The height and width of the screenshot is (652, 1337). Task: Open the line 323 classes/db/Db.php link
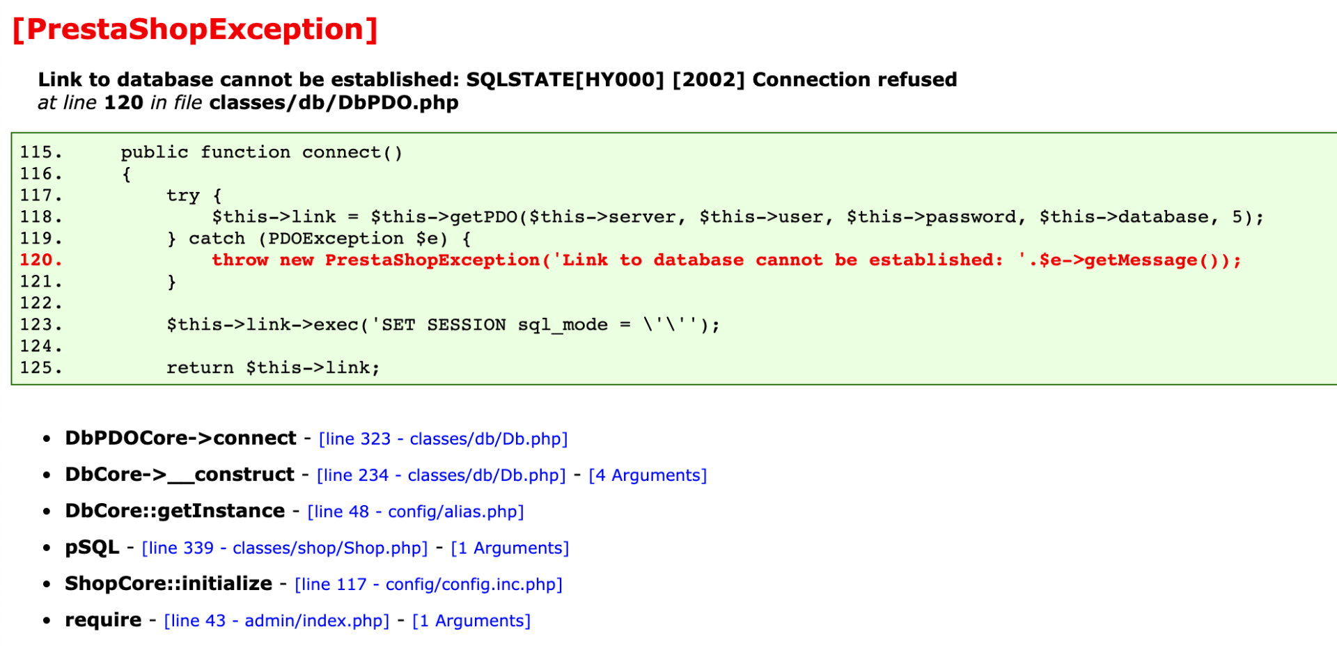[x=443, y=439]
